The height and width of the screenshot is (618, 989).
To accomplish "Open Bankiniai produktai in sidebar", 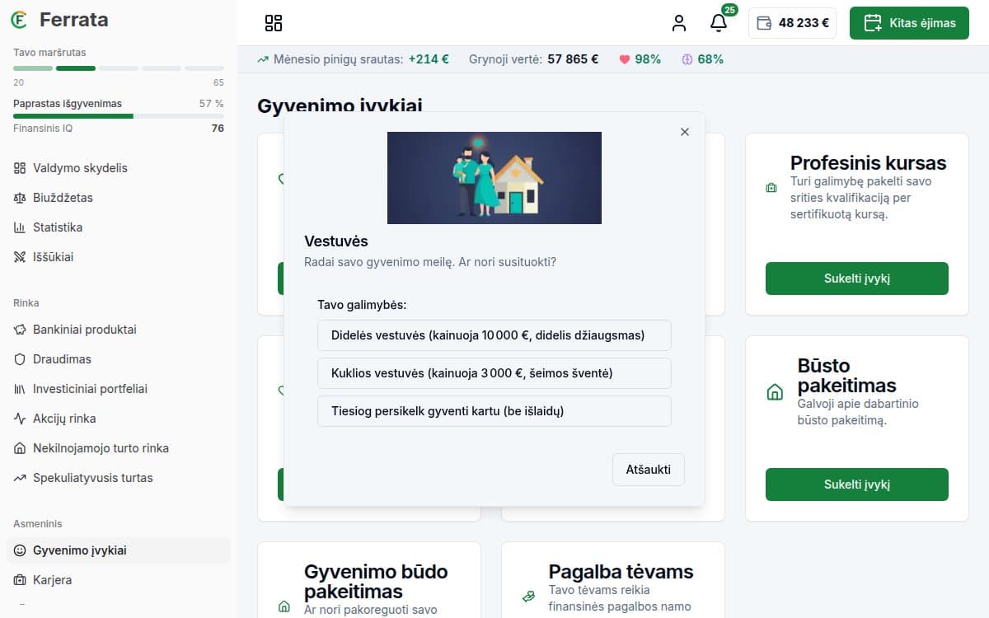I will pyautogui.click(x=119, y=330).
